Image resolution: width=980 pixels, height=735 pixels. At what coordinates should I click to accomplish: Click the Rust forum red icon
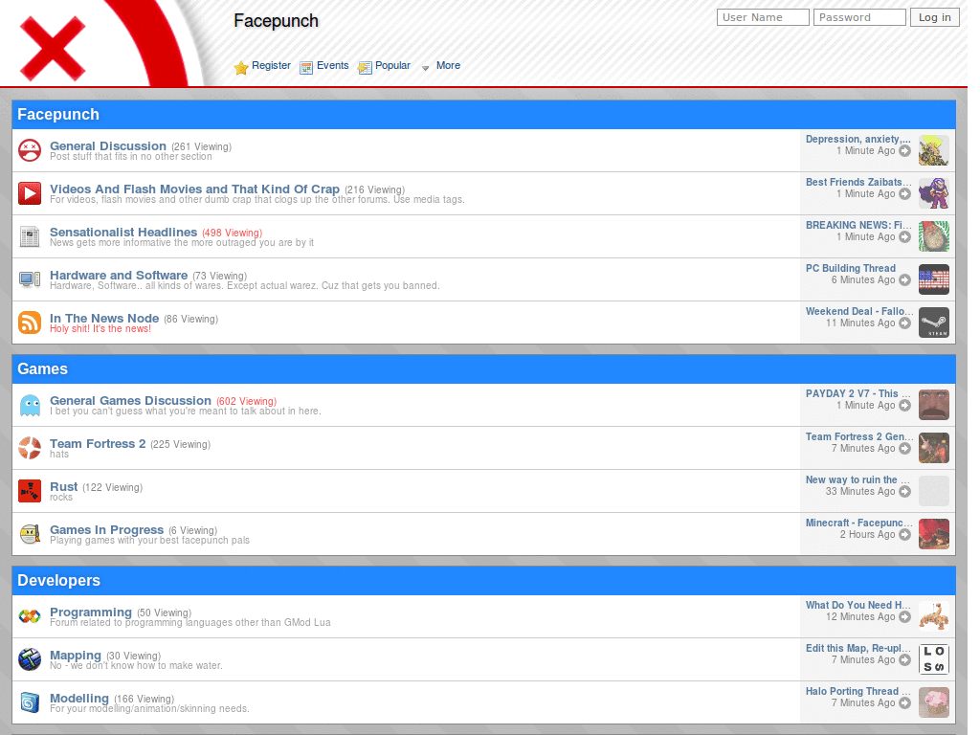30,491
